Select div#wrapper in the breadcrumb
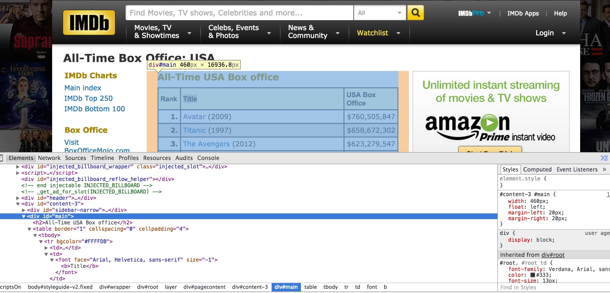This screenshot has height=293, width=610. [115, 287]
